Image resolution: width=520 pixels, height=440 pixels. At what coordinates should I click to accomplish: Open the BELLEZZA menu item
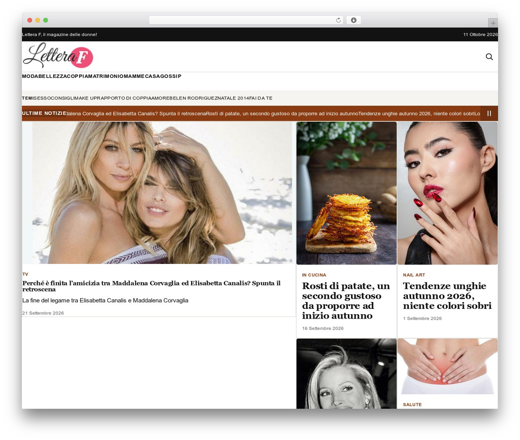[52, 76]
